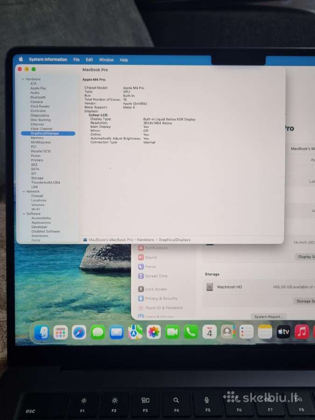Open the Phone app from the Dock
The image size is (315, 420).
tap(191, 332)
